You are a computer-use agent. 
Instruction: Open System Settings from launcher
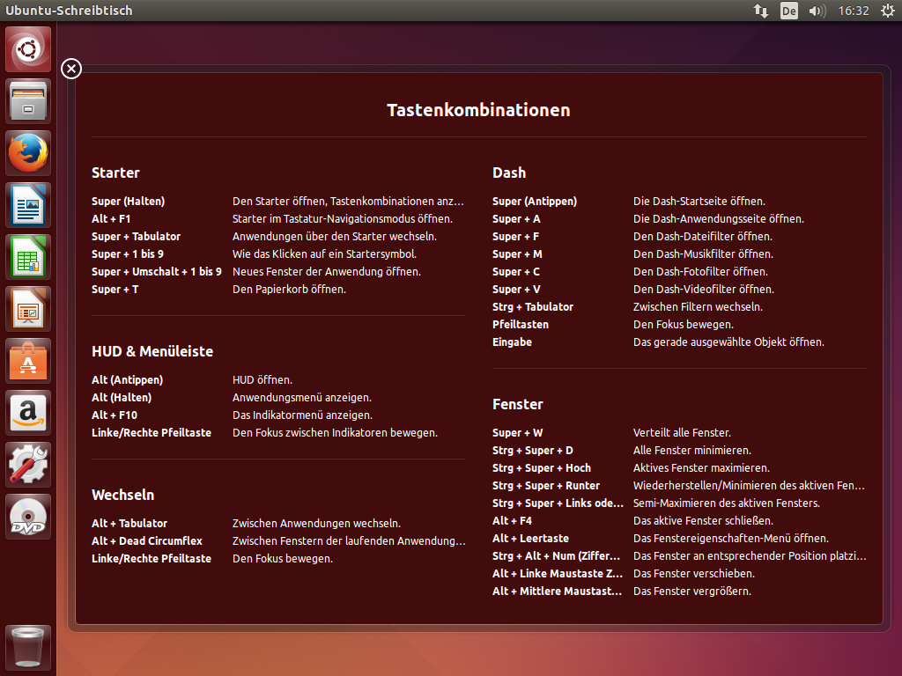tap(28, 465)
